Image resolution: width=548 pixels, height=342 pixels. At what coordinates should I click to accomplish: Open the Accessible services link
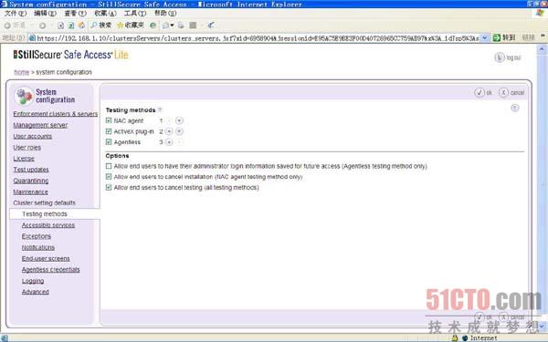pyautogui.click(x=48, y=225)
